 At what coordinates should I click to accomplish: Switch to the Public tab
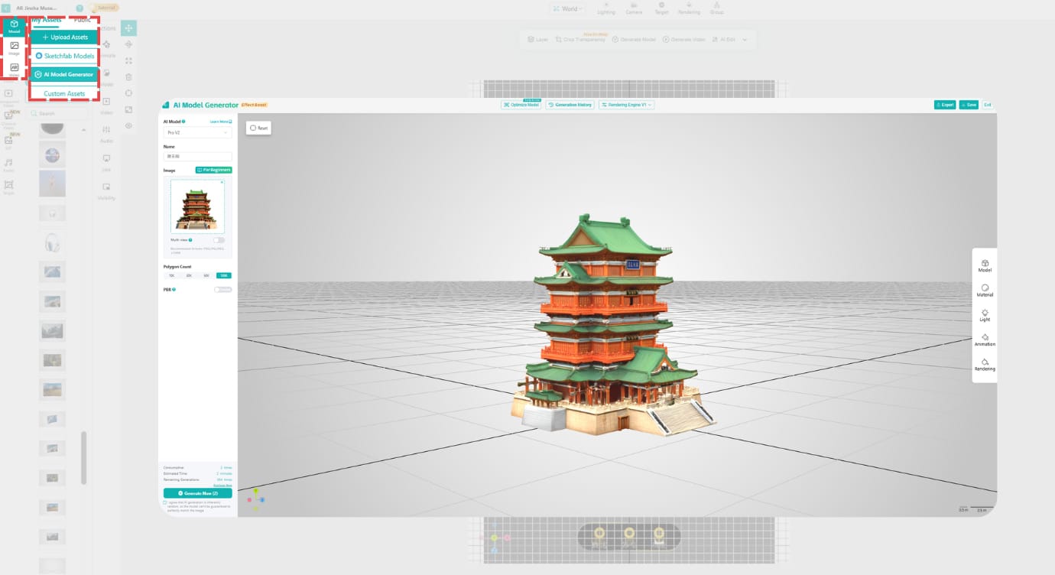coord(82,20)
